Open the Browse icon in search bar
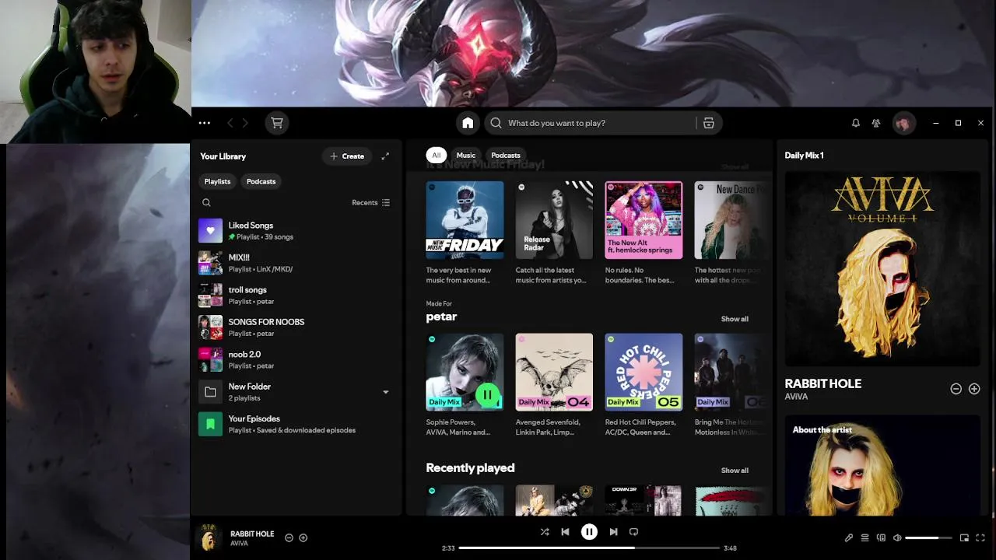This screenshot has width=996, height=560. 709,123
